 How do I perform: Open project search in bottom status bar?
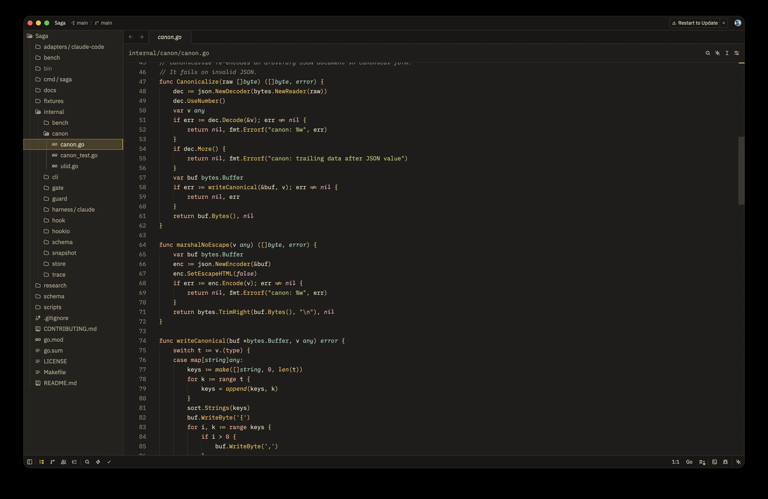click(87, 462)
